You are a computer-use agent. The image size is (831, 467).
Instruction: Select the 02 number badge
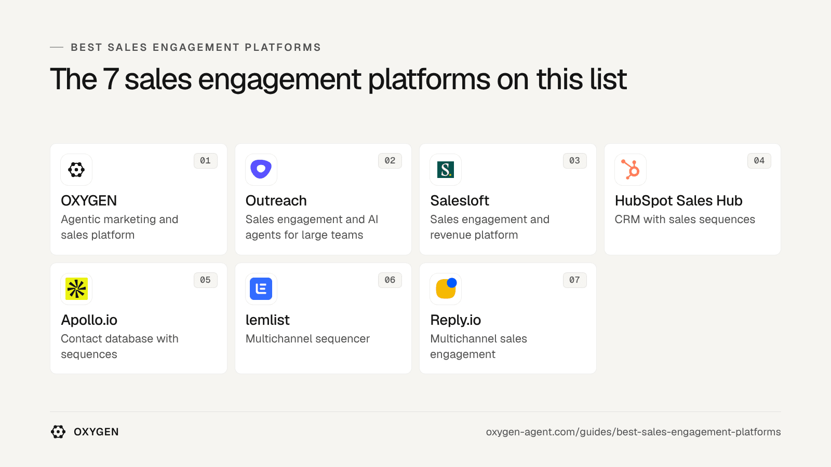pyautogui.click(x=390, y=161)
